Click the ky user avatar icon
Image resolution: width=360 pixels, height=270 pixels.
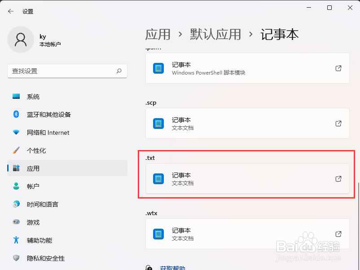[21, 40]
